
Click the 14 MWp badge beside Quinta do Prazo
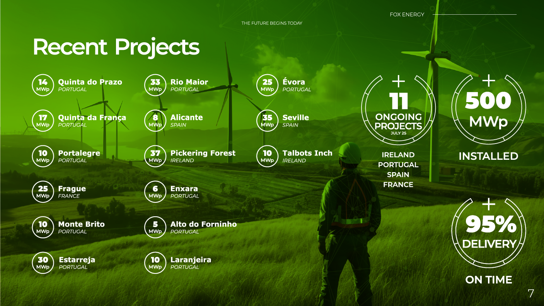coord(43,85)
